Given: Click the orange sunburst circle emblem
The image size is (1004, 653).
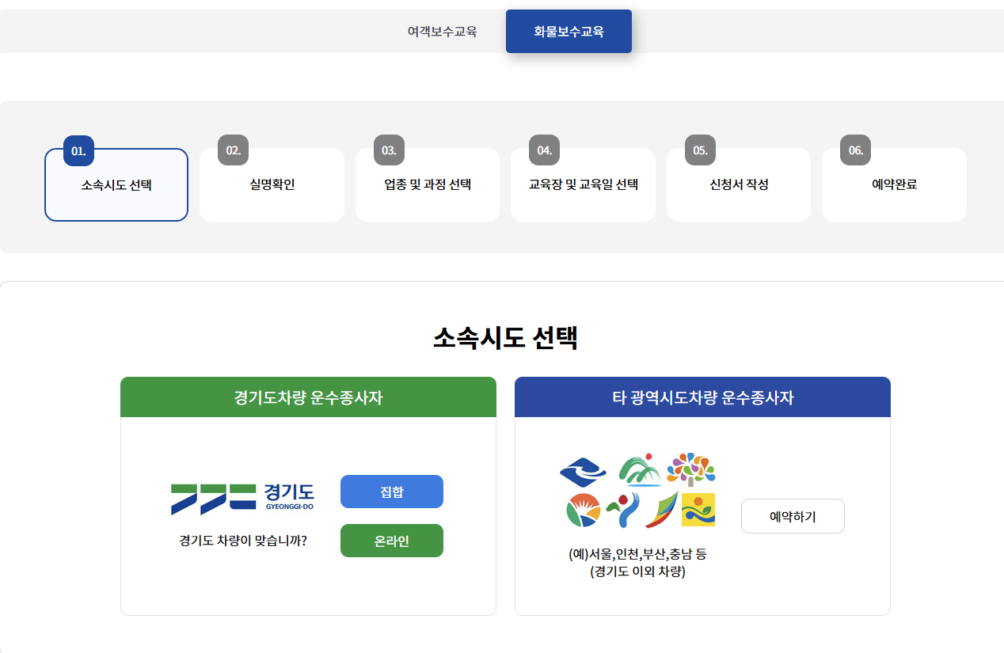Looking at the screenshot, I should click(584, 510).
